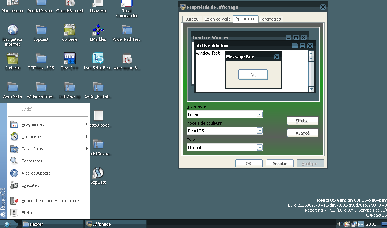This screenshot has height=228, width=387.
Task: Expand the Modèle de couleurs dropdown
Action: (225, 131)
